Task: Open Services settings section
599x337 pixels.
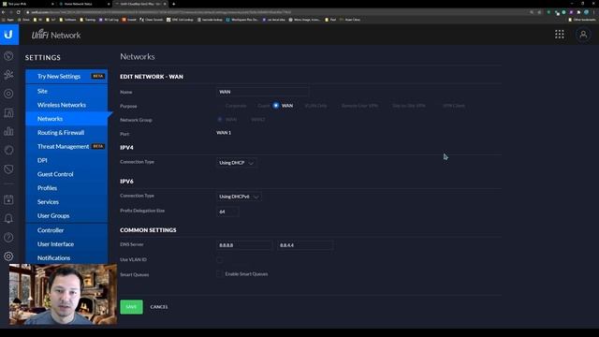Action: coord(66,202)
